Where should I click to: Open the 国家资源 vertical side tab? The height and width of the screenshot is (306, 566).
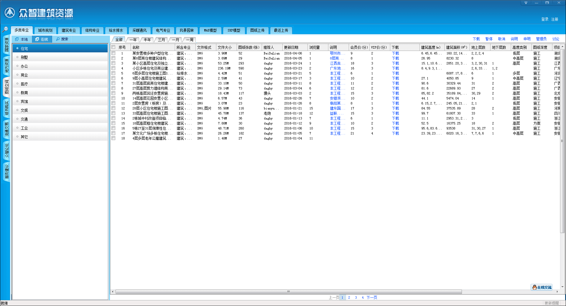[6, 44]
